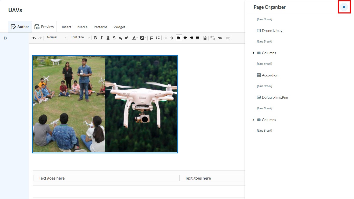Toggle bold formatting
Image resolution: width=354 pixels, height=199 pixels.
[95, 38]
